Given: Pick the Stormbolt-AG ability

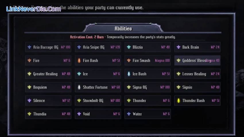Looking at the screenshot, I should [98, 101].
